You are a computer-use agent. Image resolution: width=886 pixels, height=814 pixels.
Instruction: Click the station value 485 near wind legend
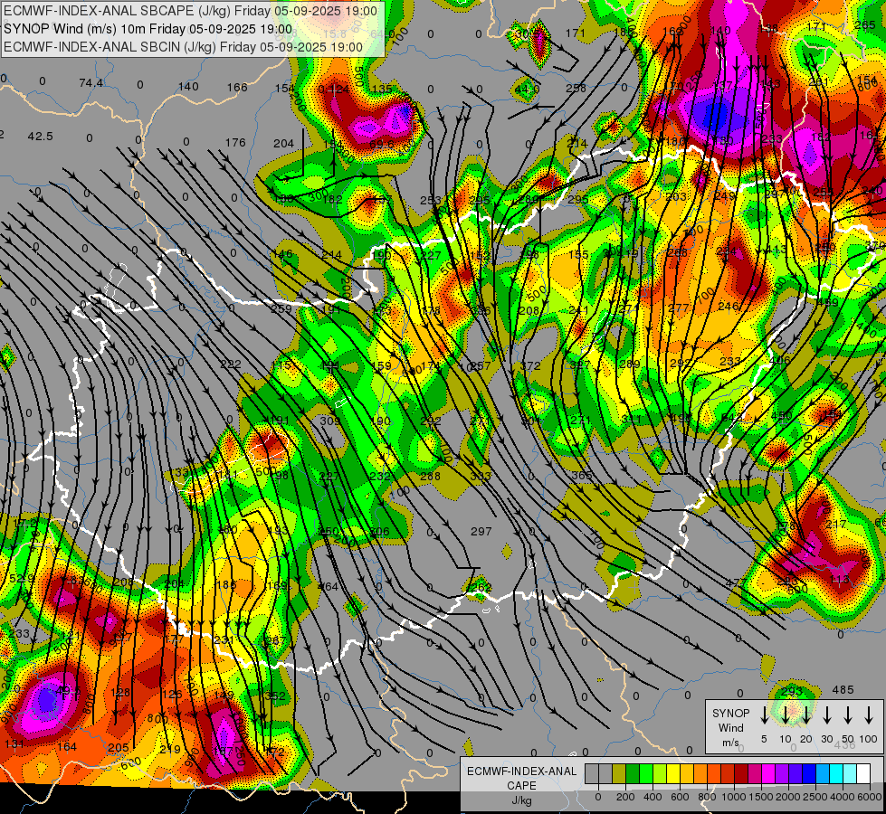coord(843,690)
